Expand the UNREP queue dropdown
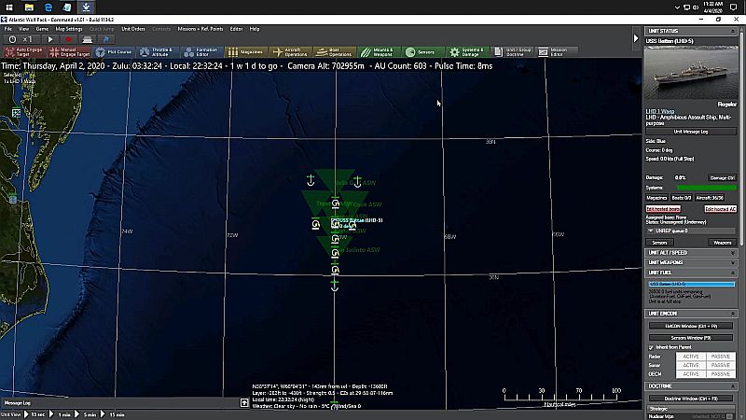 click(x=691, y=231)
